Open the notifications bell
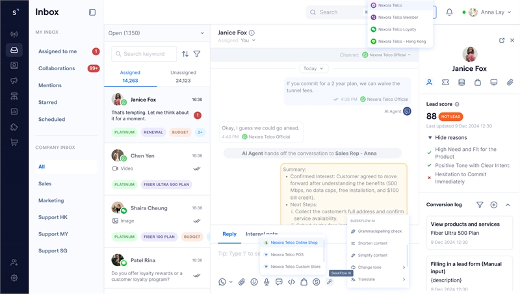This screenshot has height=294, width=520. pos(449,12)
